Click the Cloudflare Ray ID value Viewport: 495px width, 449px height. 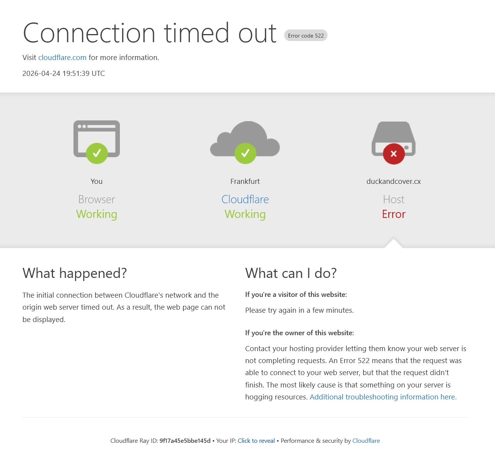coord(185,441)
